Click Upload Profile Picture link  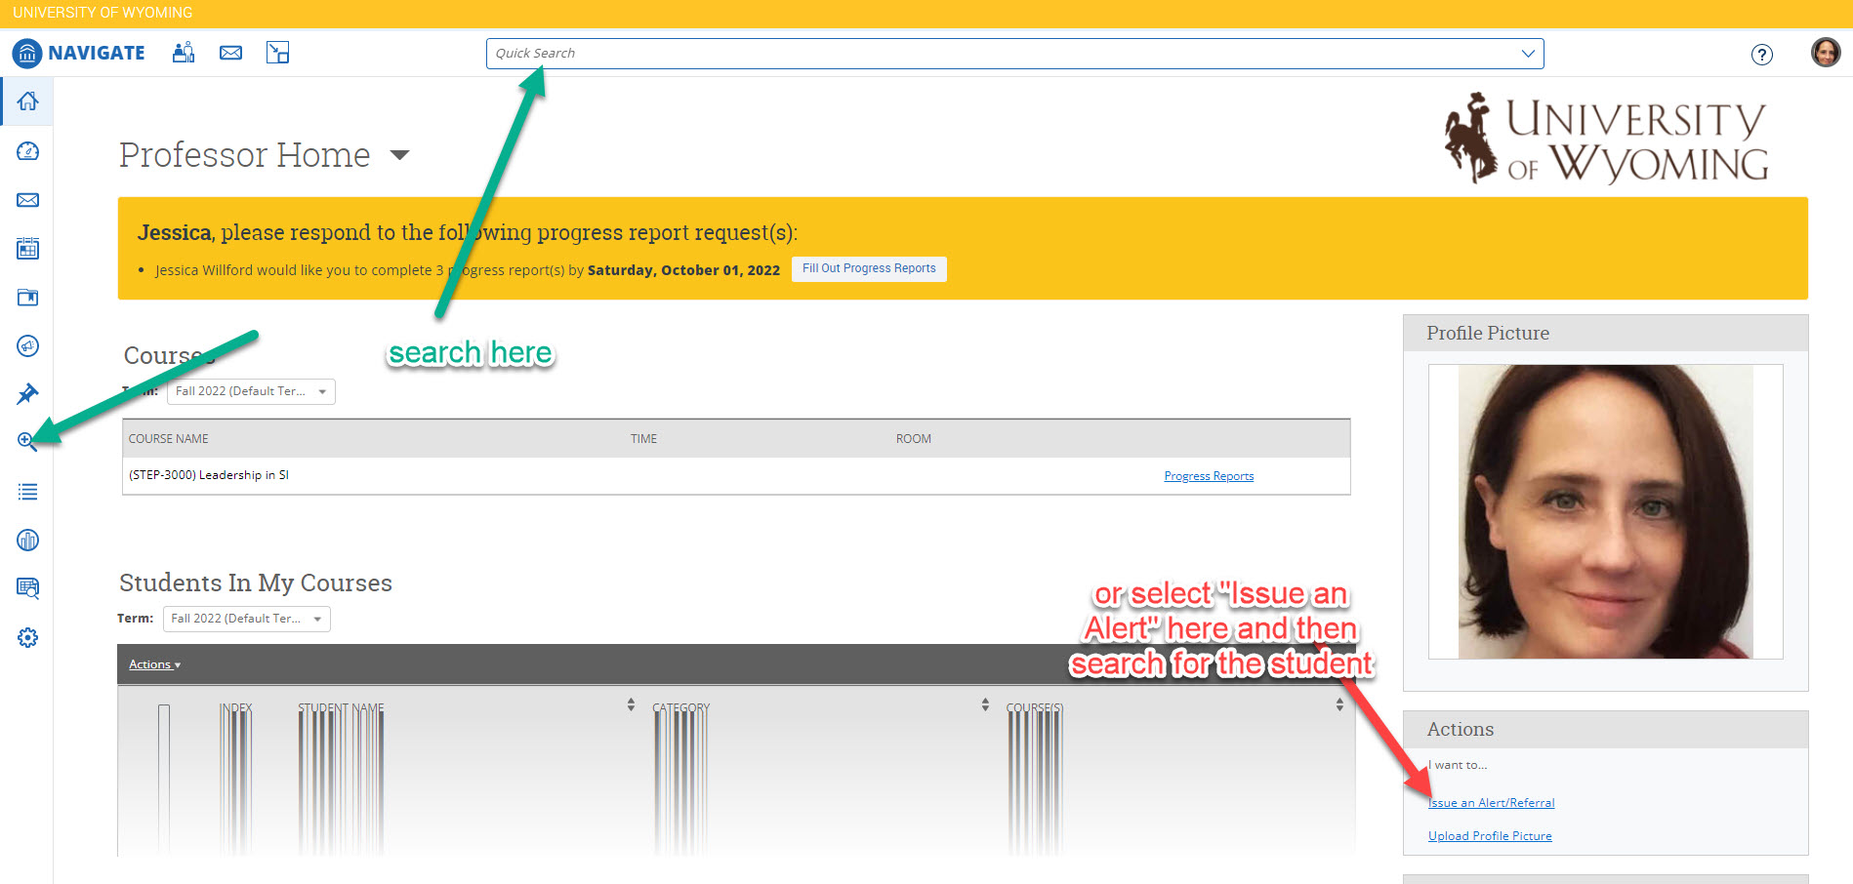coord(1490,836)
